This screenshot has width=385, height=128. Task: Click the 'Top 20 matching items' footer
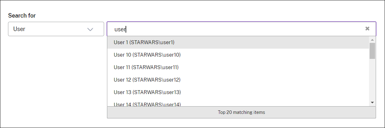click(241, 112)
